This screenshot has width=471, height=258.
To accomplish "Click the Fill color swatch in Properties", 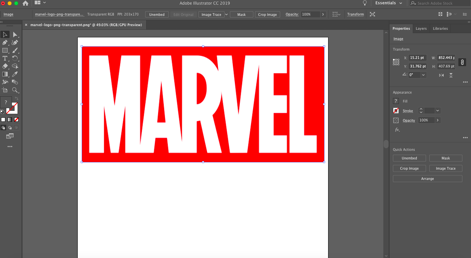I will [x=396, y=101].
